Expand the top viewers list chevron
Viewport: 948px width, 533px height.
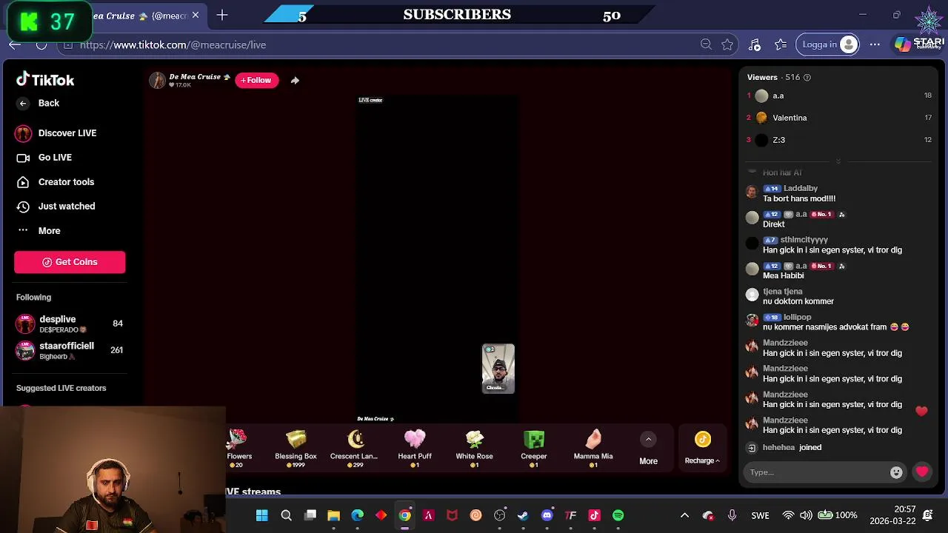[x=838, y=161]
